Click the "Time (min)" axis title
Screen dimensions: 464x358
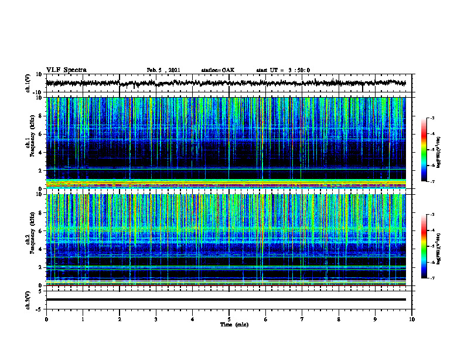coord(234,325)
